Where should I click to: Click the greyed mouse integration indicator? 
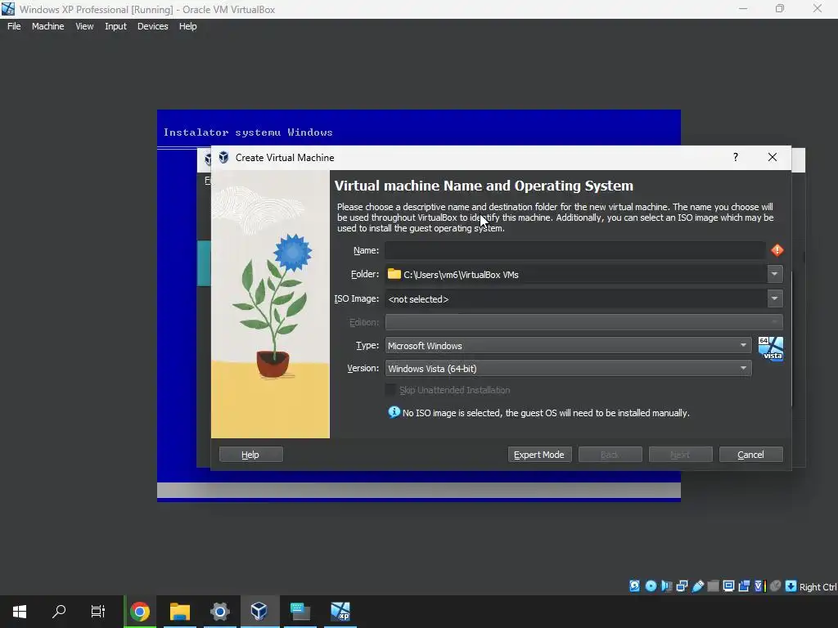[776, 585]
